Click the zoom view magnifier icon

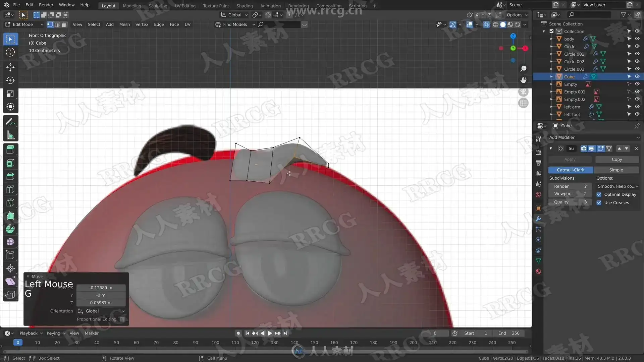[523, 69]
